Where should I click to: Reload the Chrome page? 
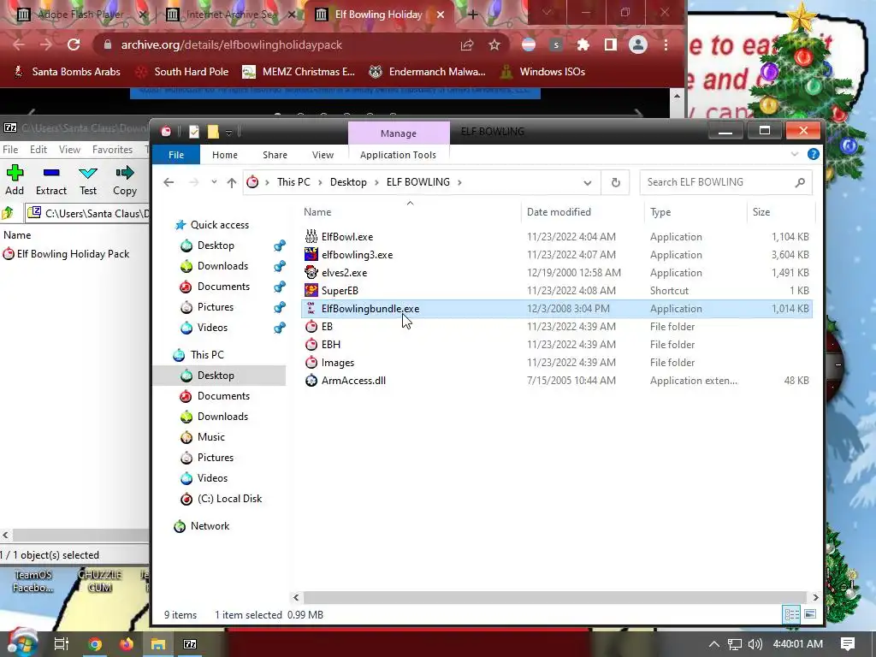(x=74, y=44)
